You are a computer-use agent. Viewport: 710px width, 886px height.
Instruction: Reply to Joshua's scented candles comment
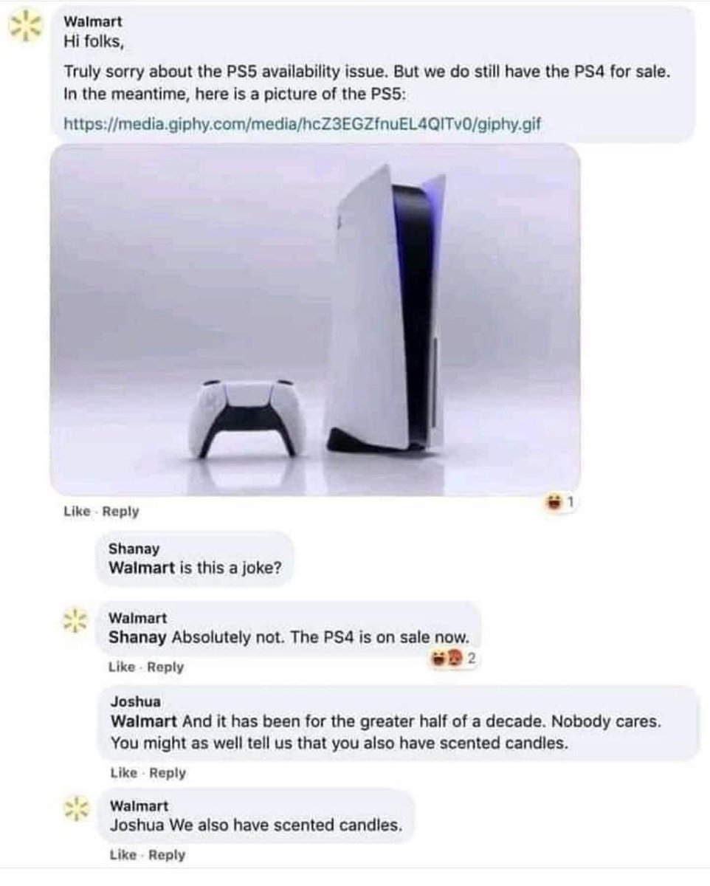pos(167,773)
